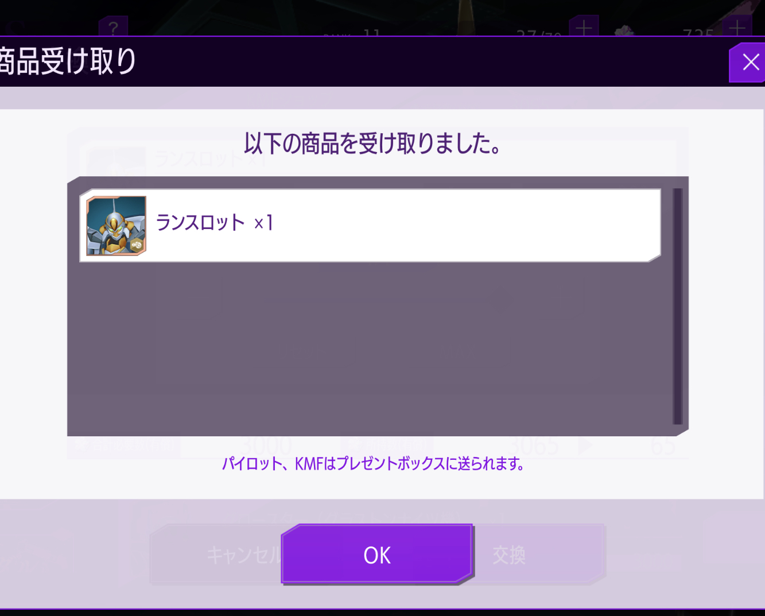Open the help question mark icon
Viewport: 765px width, 616px height.
pyautogui.click(x=113, y=26)
